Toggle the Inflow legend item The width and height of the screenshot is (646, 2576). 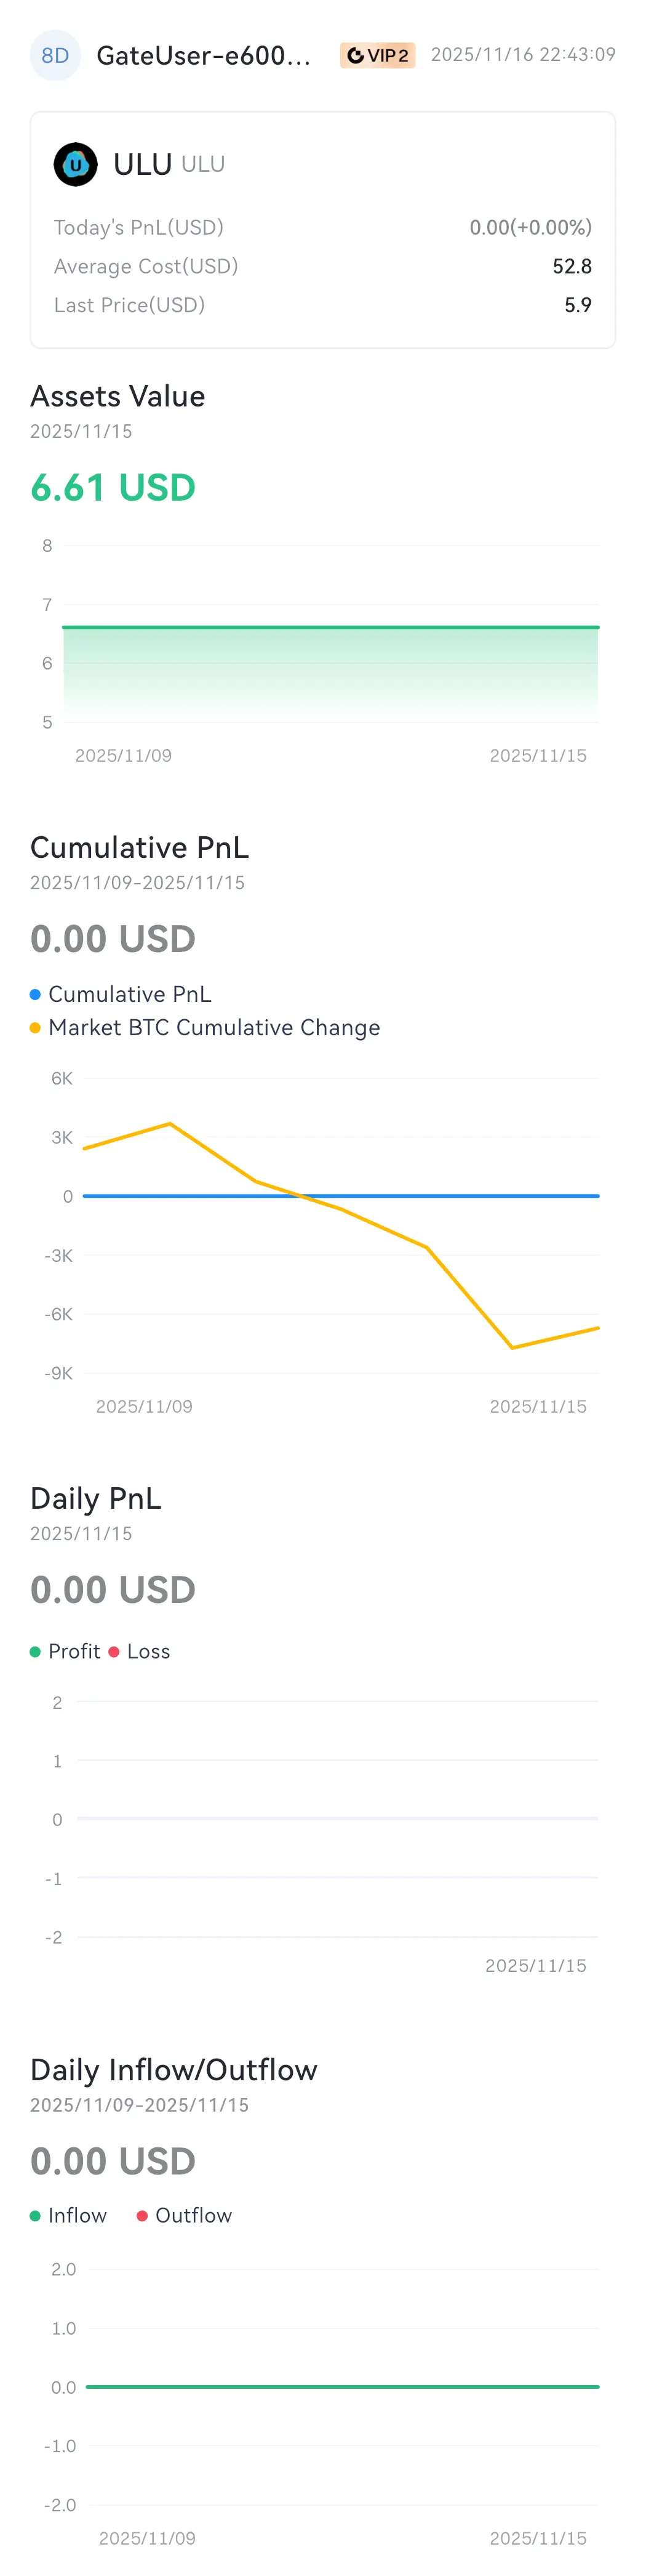68,2215
